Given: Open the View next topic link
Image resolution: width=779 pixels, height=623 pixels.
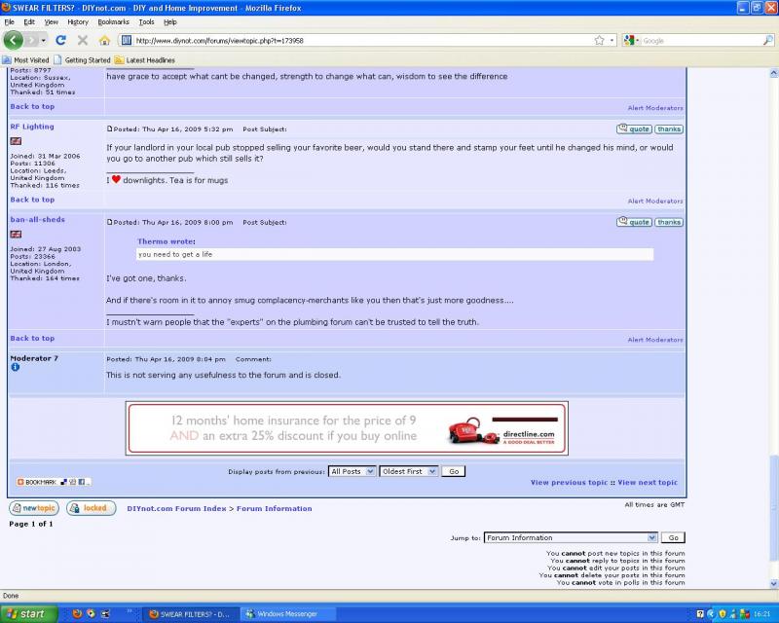Looking at the screenshot, I should tap(648, 482).
